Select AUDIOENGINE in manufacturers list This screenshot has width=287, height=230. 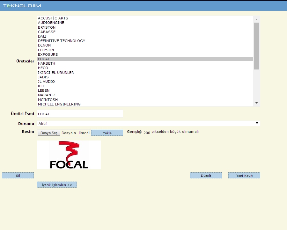coord(145,23)
